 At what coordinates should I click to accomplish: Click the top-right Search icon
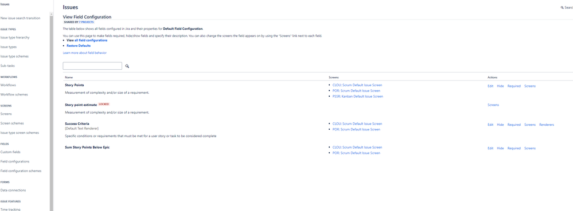(562, 7)
